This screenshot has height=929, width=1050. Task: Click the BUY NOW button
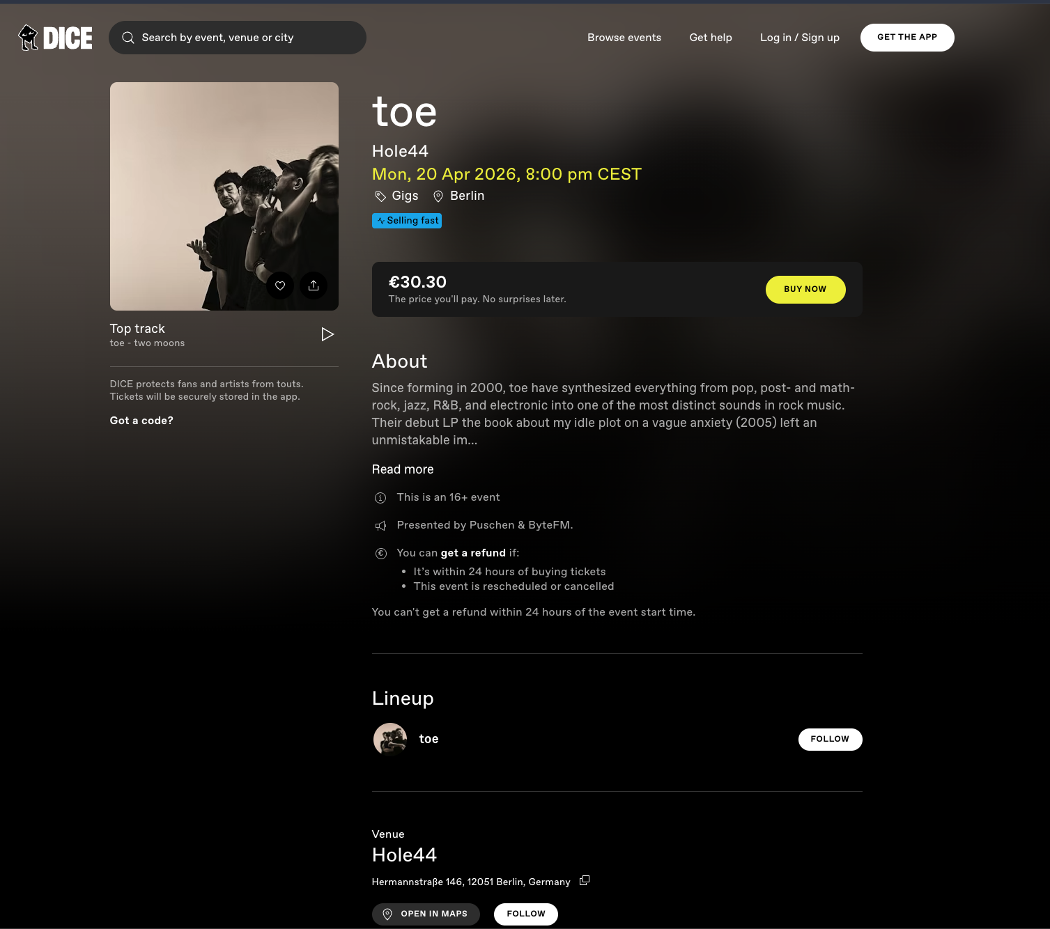[805, 289]
